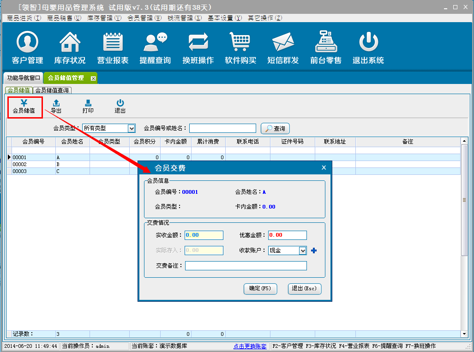474x352 pixels.
Task: Click the blue plus icon beside 收款账户
Action: (314, 251)
